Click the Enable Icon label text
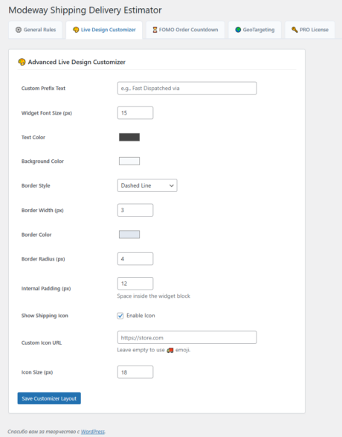Viewport: 342px width, 437px height. coord(141,316)
